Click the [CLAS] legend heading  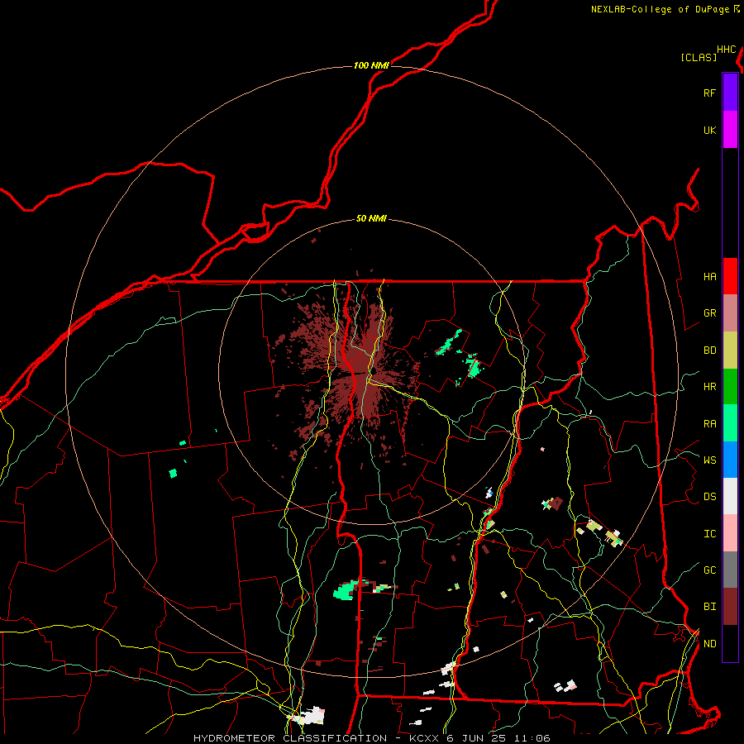pyautogui.click(x=699, y=58)
